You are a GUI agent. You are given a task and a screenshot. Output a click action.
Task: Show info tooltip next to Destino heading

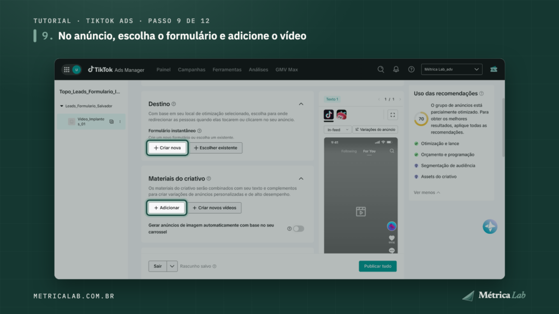click(x=174, y=104)
